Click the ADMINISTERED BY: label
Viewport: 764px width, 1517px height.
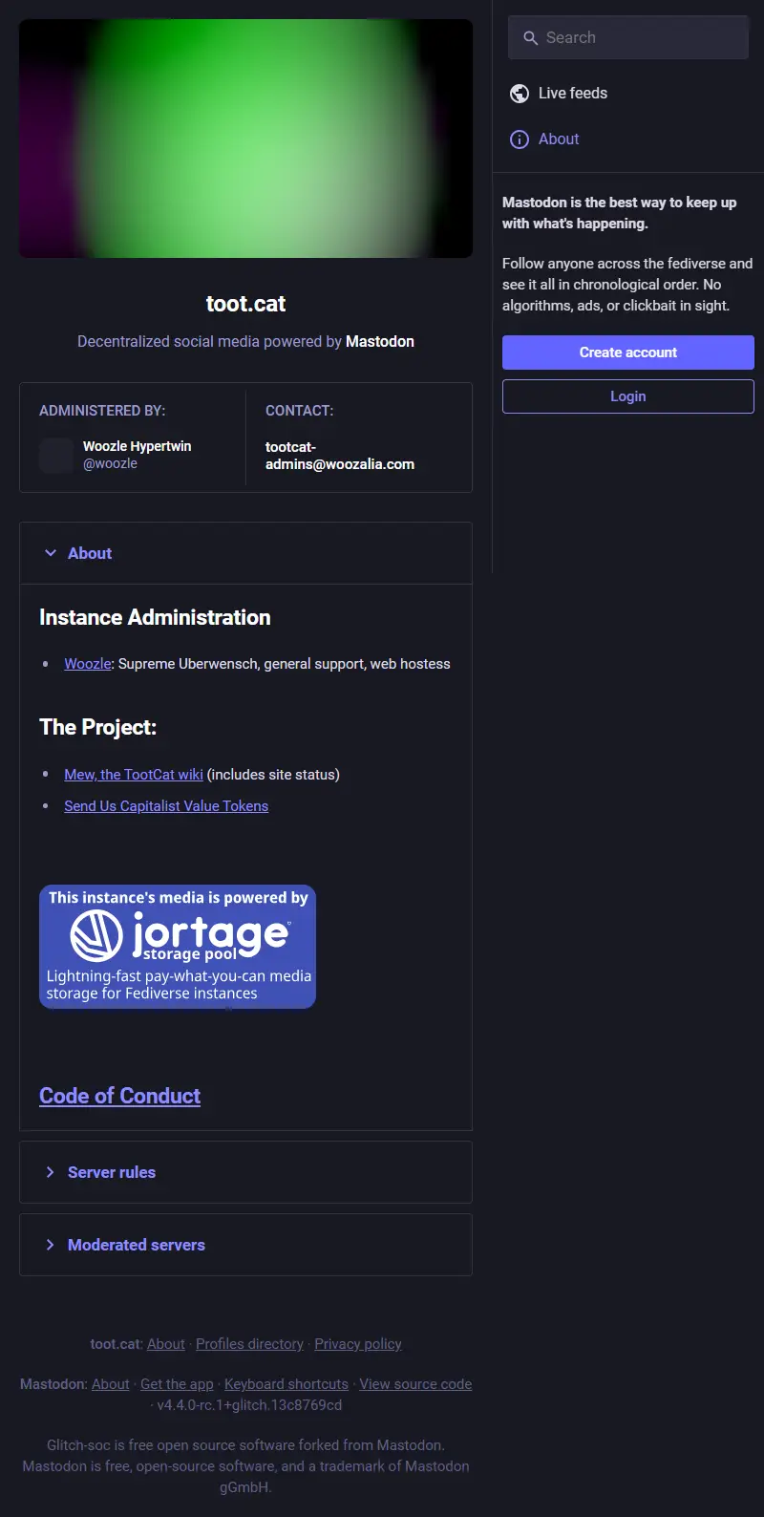[x=102, y=411]
